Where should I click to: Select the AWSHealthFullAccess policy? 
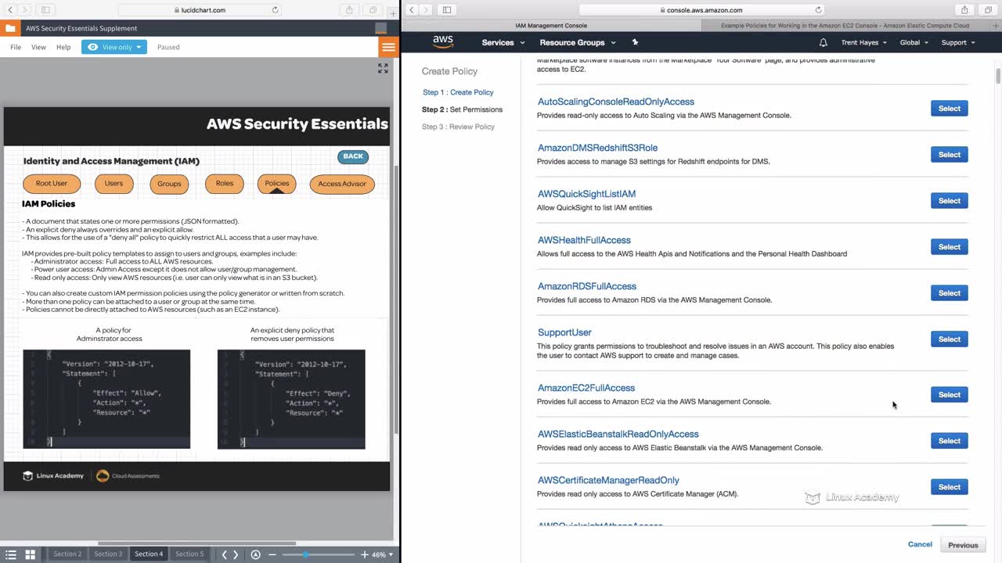click(x=949, y=247)
